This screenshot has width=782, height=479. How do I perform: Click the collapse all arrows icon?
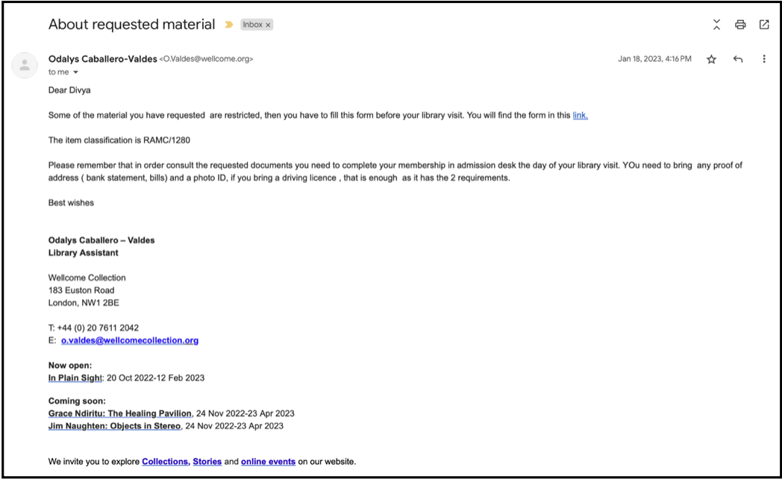coord(716,25)
